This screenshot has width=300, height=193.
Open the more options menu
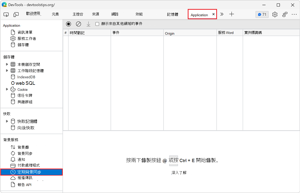(x=294, y=14)
